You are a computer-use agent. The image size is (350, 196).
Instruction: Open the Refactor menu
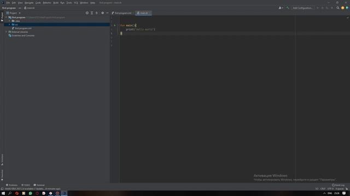[47, 3]
